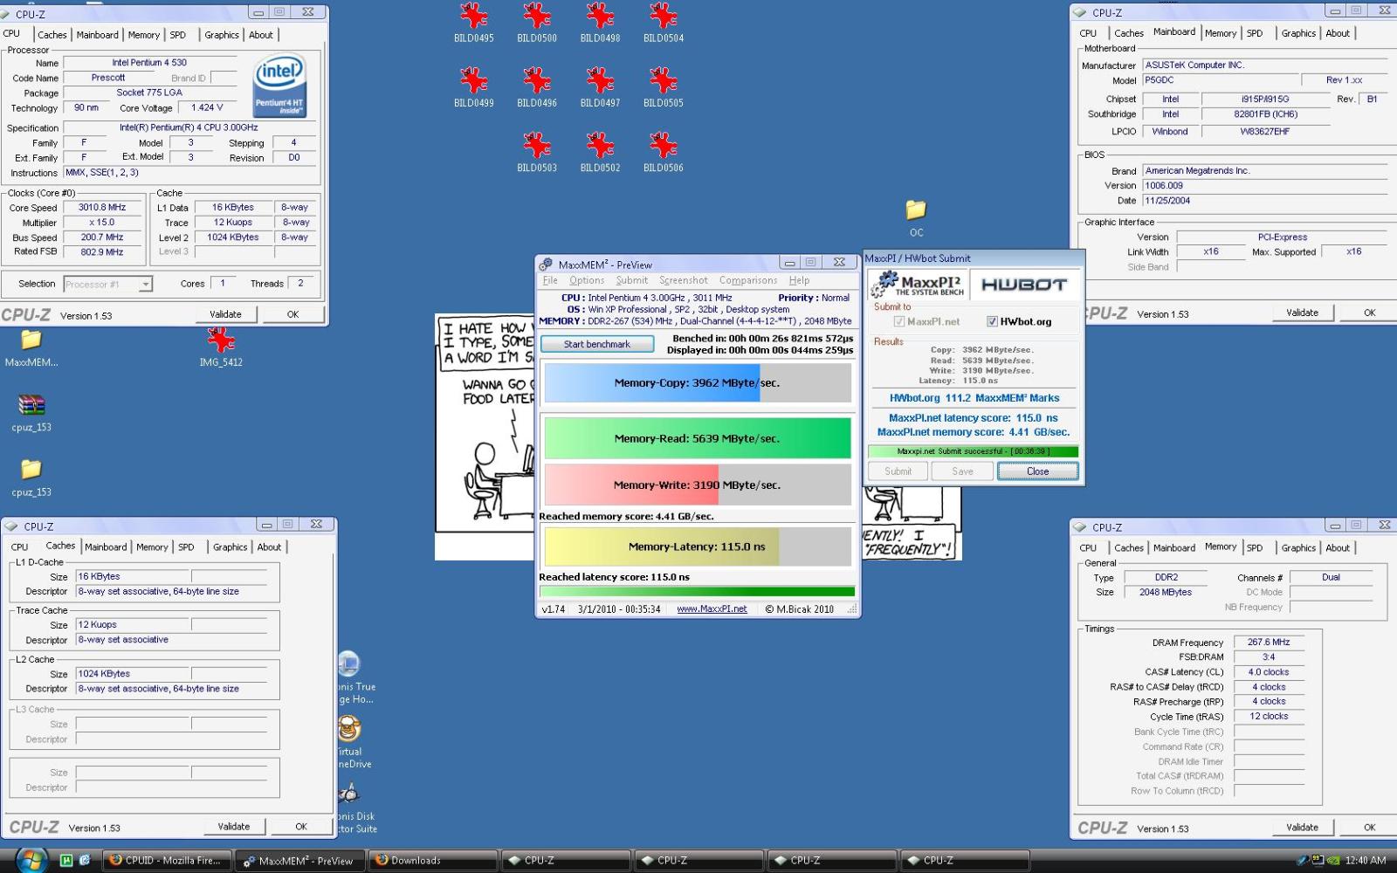Open the BILD0498 desktop icon
Image resolution: width=1397 pixels, height=873 pixels.
(600, 23)
